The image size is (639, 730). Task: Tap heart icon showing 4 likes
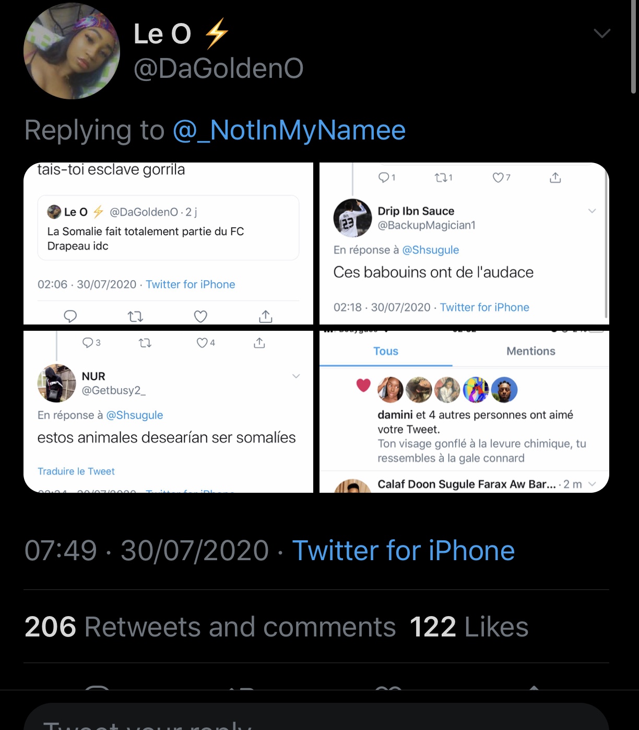tap(202, 343)
